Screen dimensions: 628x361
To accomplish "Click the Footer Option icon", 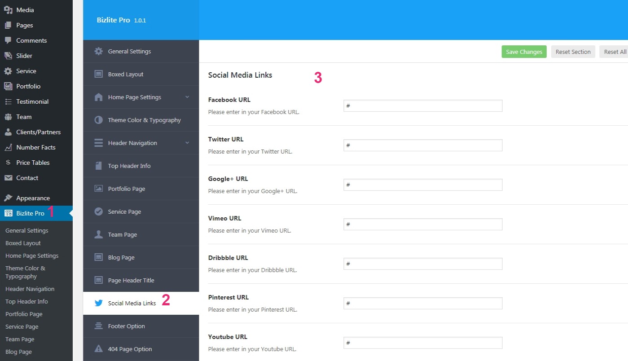I will (99, 326).
